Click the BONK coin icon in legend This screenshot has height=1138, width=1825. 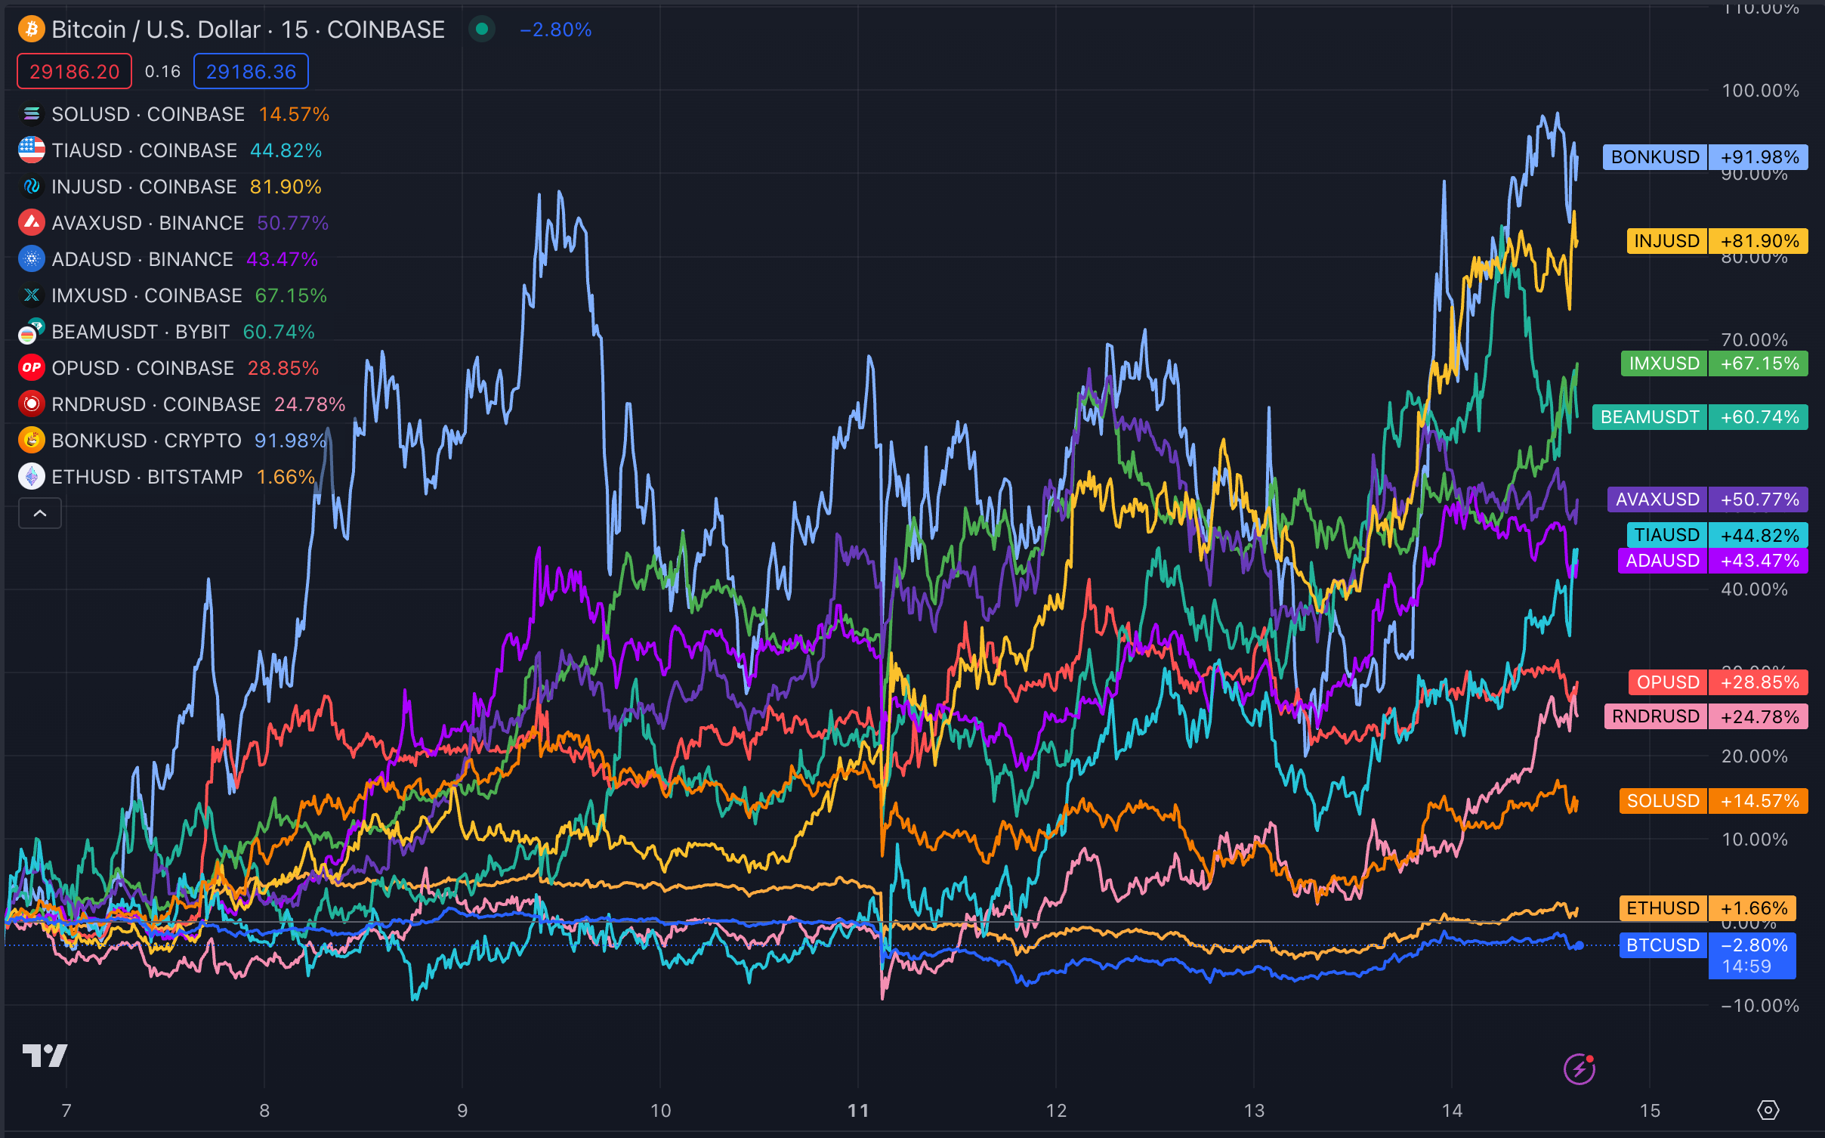32,441
